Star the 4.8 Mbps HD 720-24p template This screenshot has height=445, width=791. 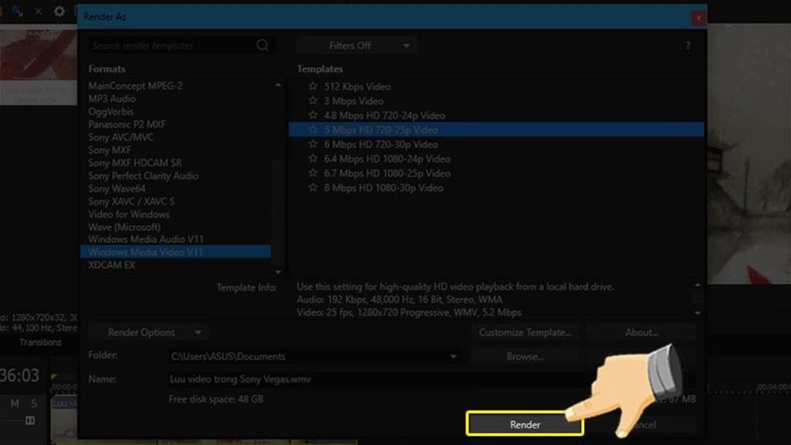click(313, 115)
